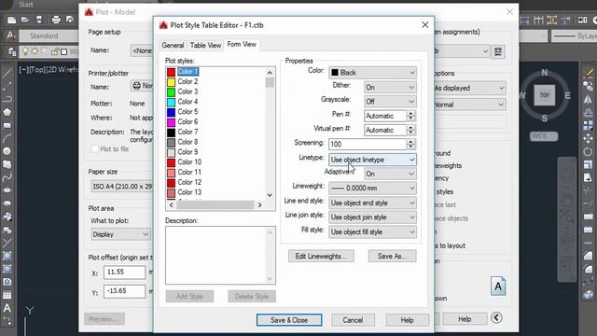Click the plot style table edit icon
The image size is (597, 336).
coord(498,51)
